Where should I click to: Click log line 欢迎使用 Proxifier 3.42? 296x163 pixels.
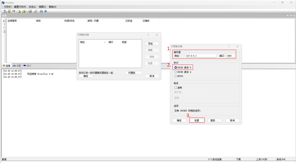(40, 74)
